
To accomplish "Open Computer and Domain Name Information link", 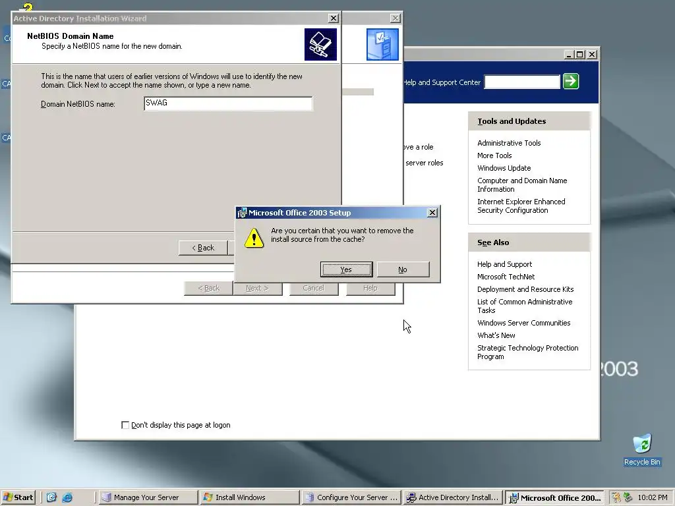I will click(522, 184).
